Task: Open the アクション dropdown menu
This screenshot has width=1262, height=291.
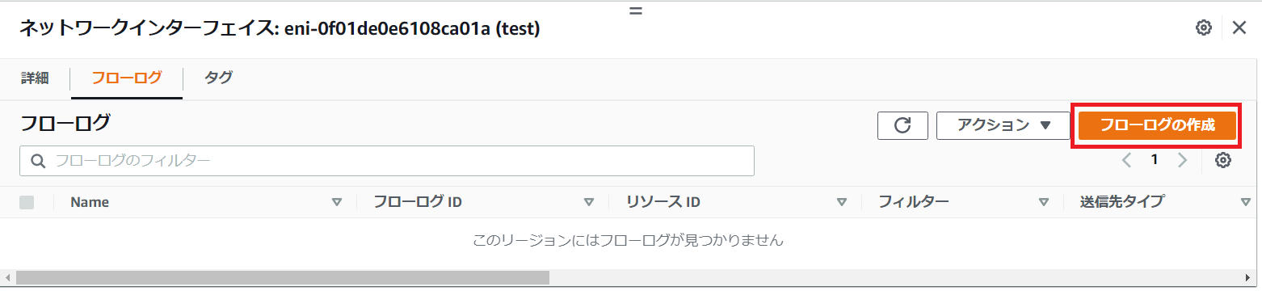Action: (x=1003, y=125)
